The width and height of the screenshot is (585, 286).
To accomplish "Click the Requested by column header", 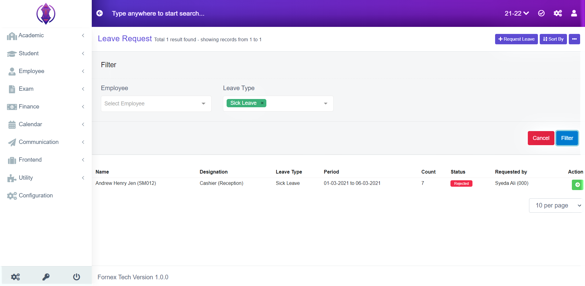I will (x=511, y=172).
